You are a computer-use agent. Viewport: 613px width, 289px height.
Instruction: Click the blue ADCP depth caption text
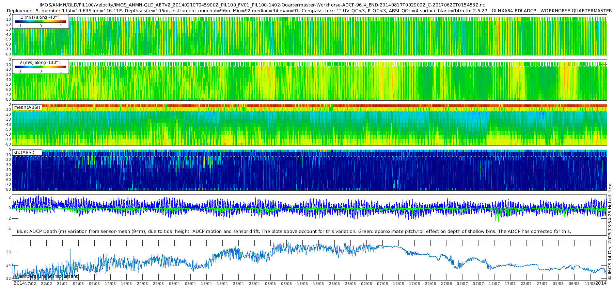[294, 232]
